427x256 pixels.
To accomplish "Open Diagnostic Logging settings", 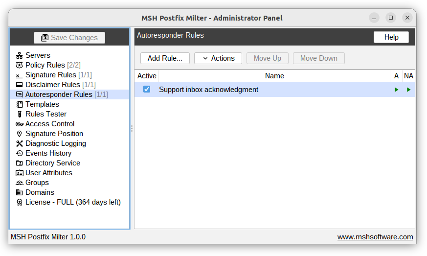I will click(x=56, y=144).
